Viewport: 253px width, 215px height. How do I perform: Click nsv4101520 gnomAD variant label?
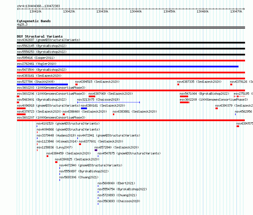click(68, 123)
